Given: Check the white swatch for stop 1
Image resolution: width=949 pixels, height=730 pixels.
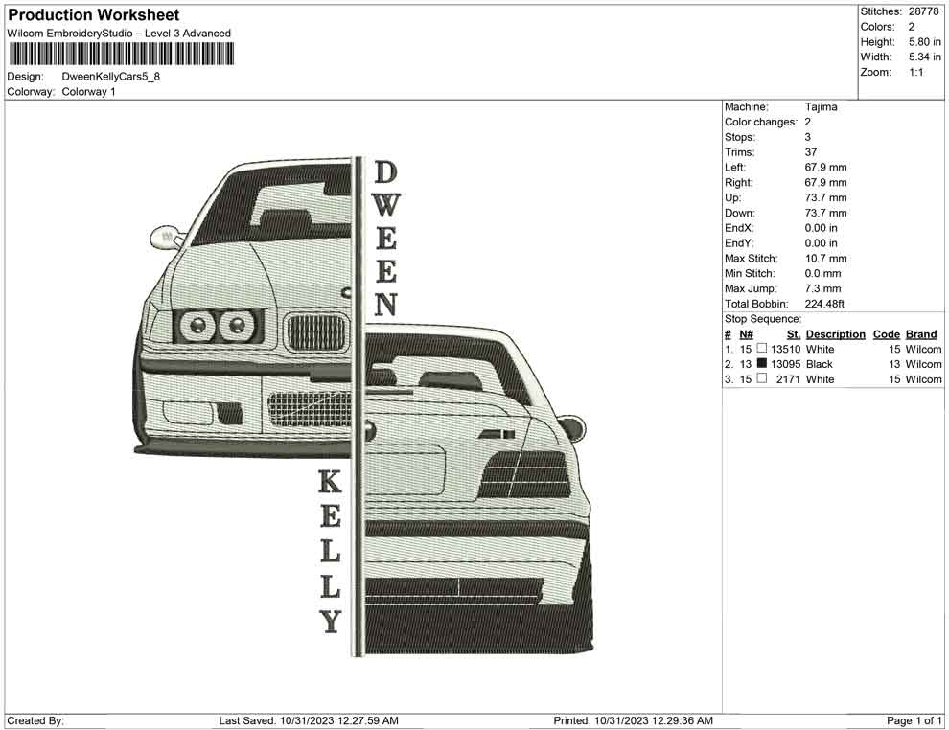Looking at the screenshot, I should point(762,349).
